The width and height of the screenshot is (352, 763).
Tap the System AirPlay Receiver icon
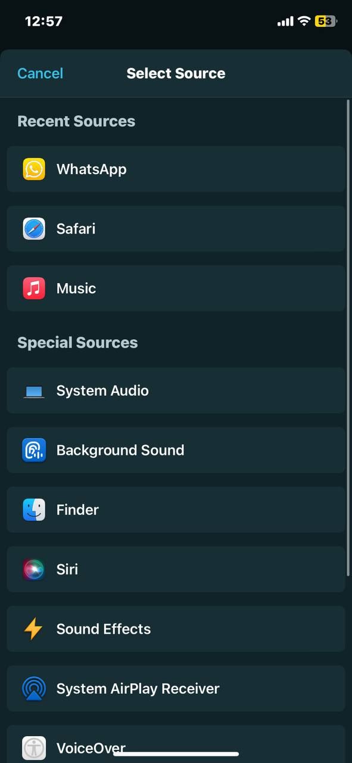[34, 688]
